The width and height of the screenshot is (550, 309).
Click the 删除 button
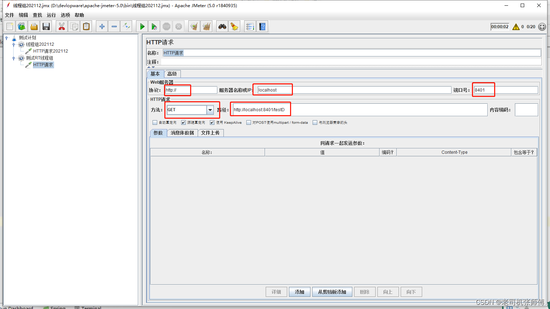(365, 292)
